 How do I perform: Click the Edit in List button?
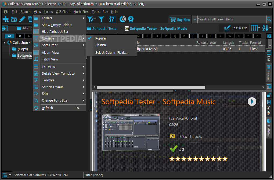(x=235, y=28)
